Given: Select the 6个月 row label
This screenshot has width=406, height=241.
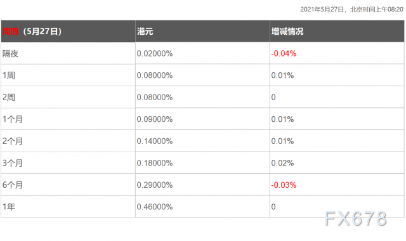Looking at the screenshot, I should point(13,185).
